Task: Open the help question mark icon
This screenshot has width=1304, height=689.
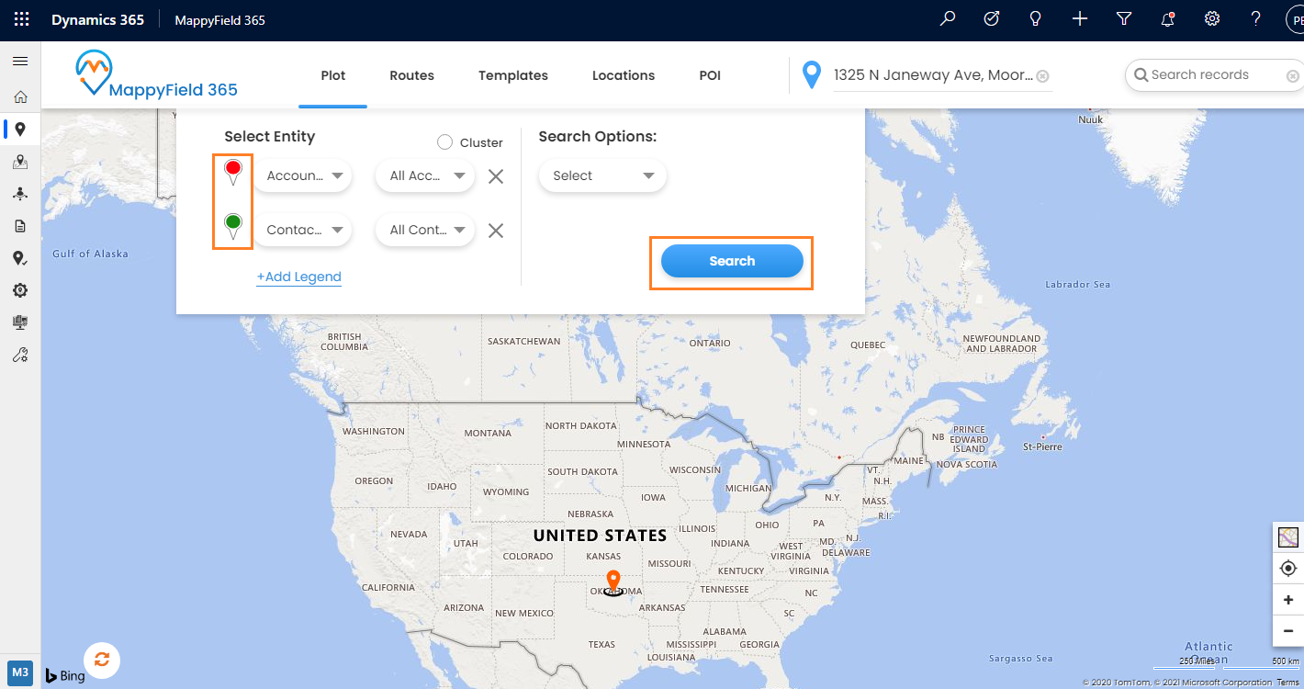Action: point(1256,18)
